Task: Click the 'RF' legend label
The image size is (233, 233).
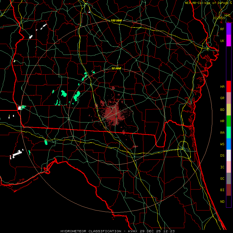Action: [222, 29]
